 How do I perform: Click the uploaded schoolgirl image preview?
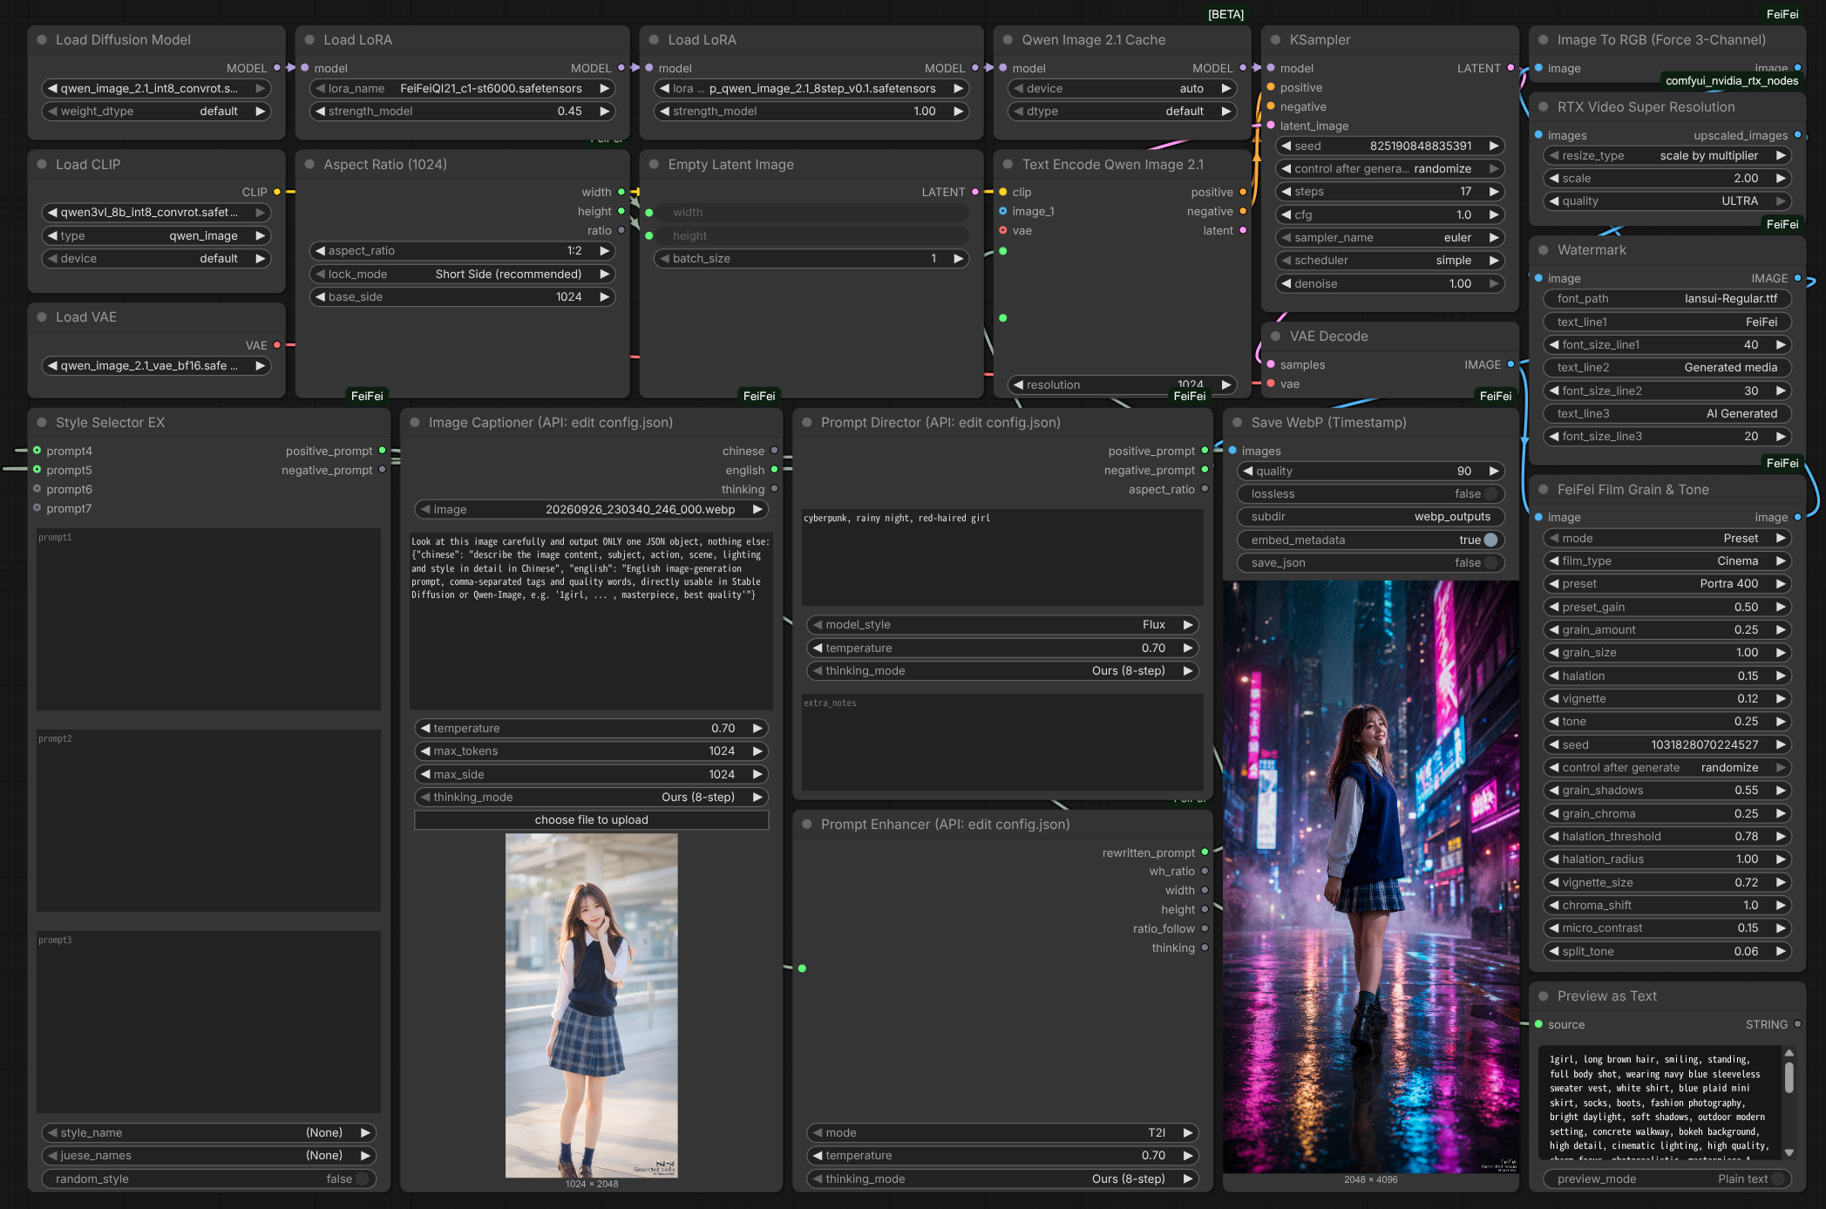click(592, 1006)
